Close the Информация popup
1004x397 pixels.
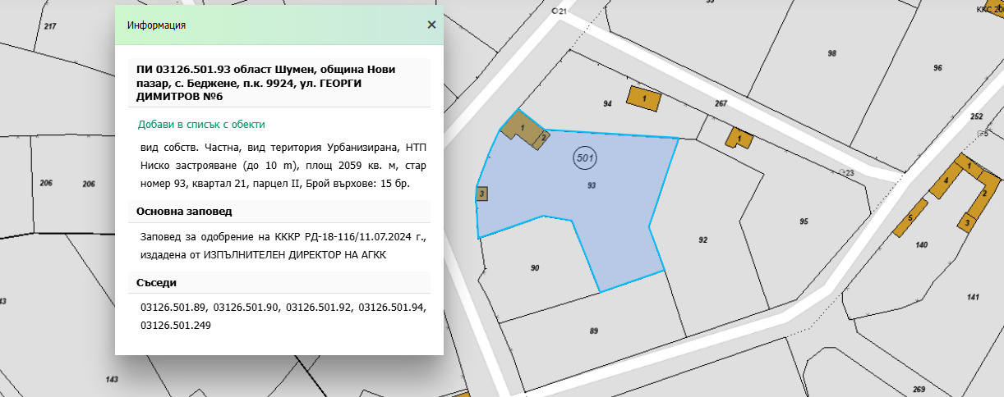pyautogui.click(x=431, y=25)
